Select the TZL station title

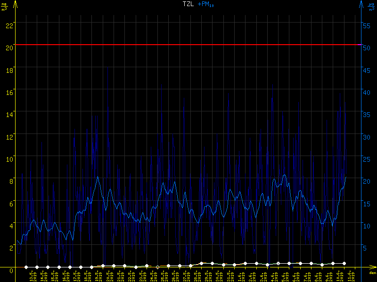pos(188,4)
